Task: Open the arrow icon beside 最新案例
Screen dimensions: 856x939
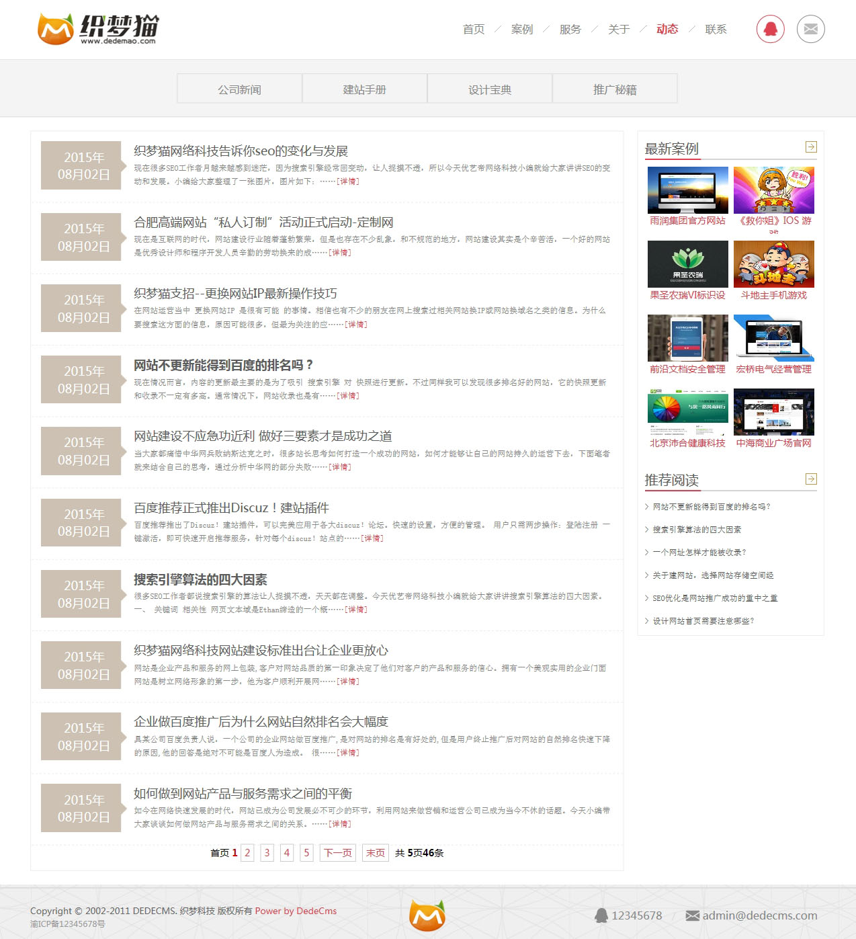Action: 811,147
